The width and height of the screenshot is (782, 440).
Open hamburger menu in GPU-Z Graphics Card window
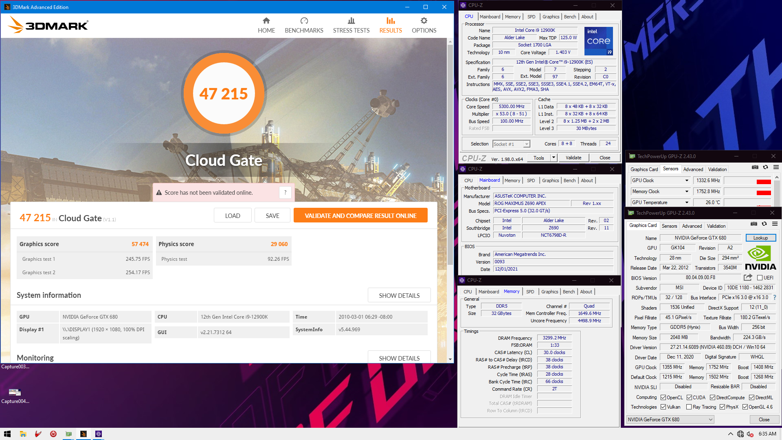(775, 224)
